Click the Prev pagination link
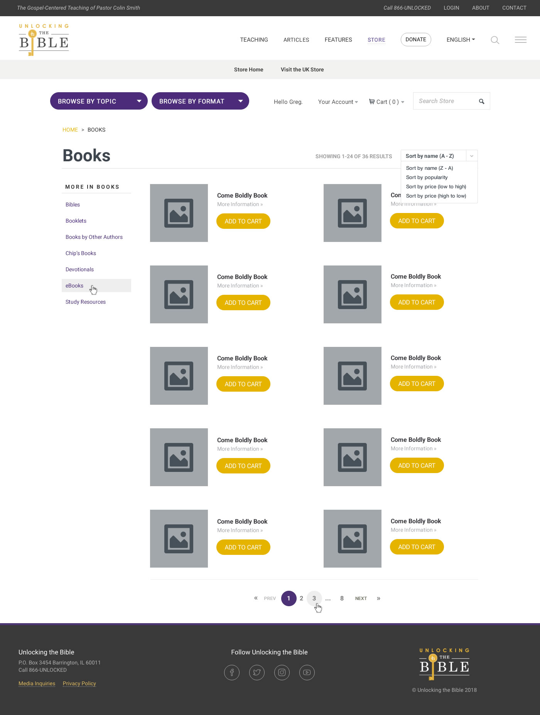 coord(270,598)
